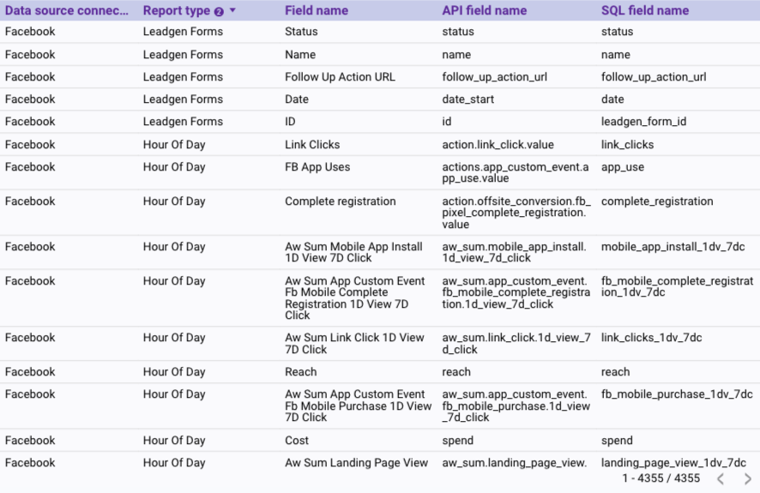Image resolution: width=760 pixels, height=493 pixels.
Task: Select the follow_up_action_url SQL field cell
Action: pos(654,77)
